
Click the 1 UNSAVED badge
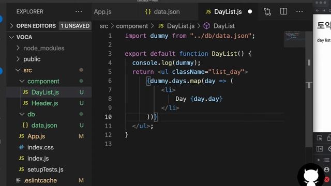[75, 26]
